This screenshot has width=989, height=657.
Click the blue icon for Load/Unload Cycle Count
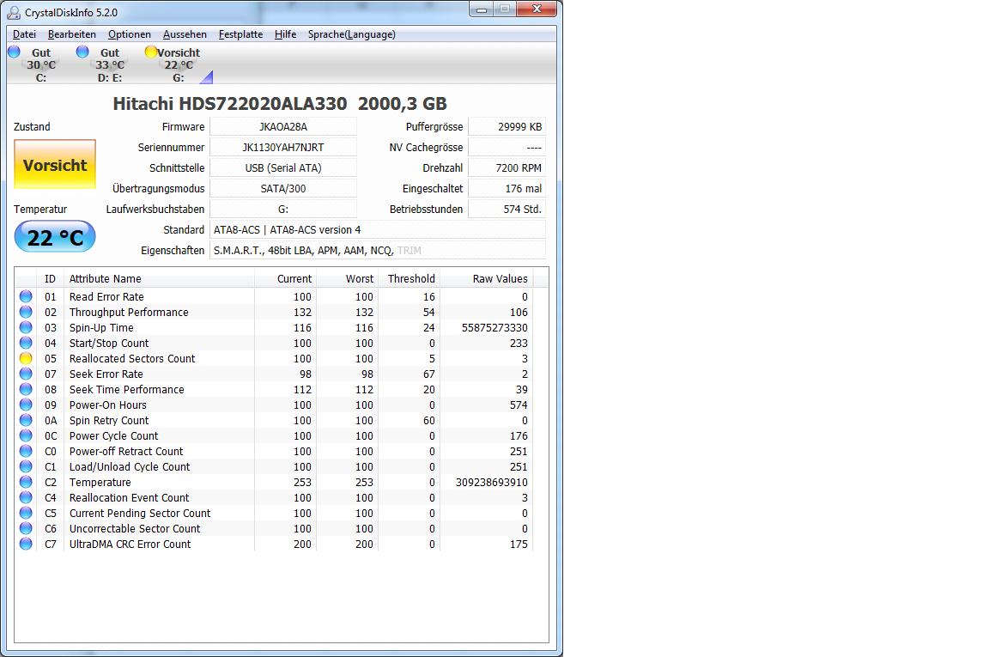click(x=26, y=466)
